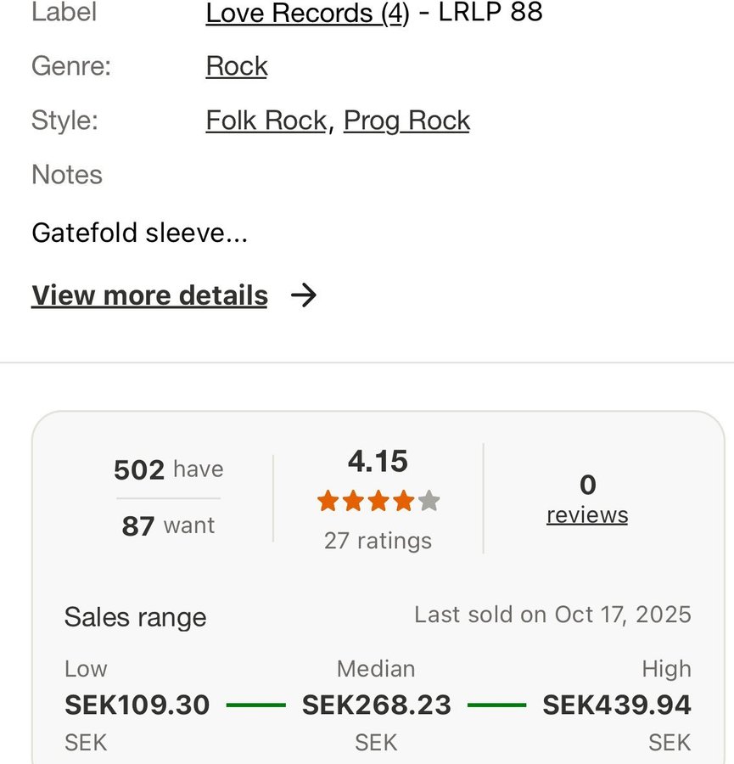Screen dimensions: 734x764
Task: Click the first orange rating star
Action: [328, 501]
